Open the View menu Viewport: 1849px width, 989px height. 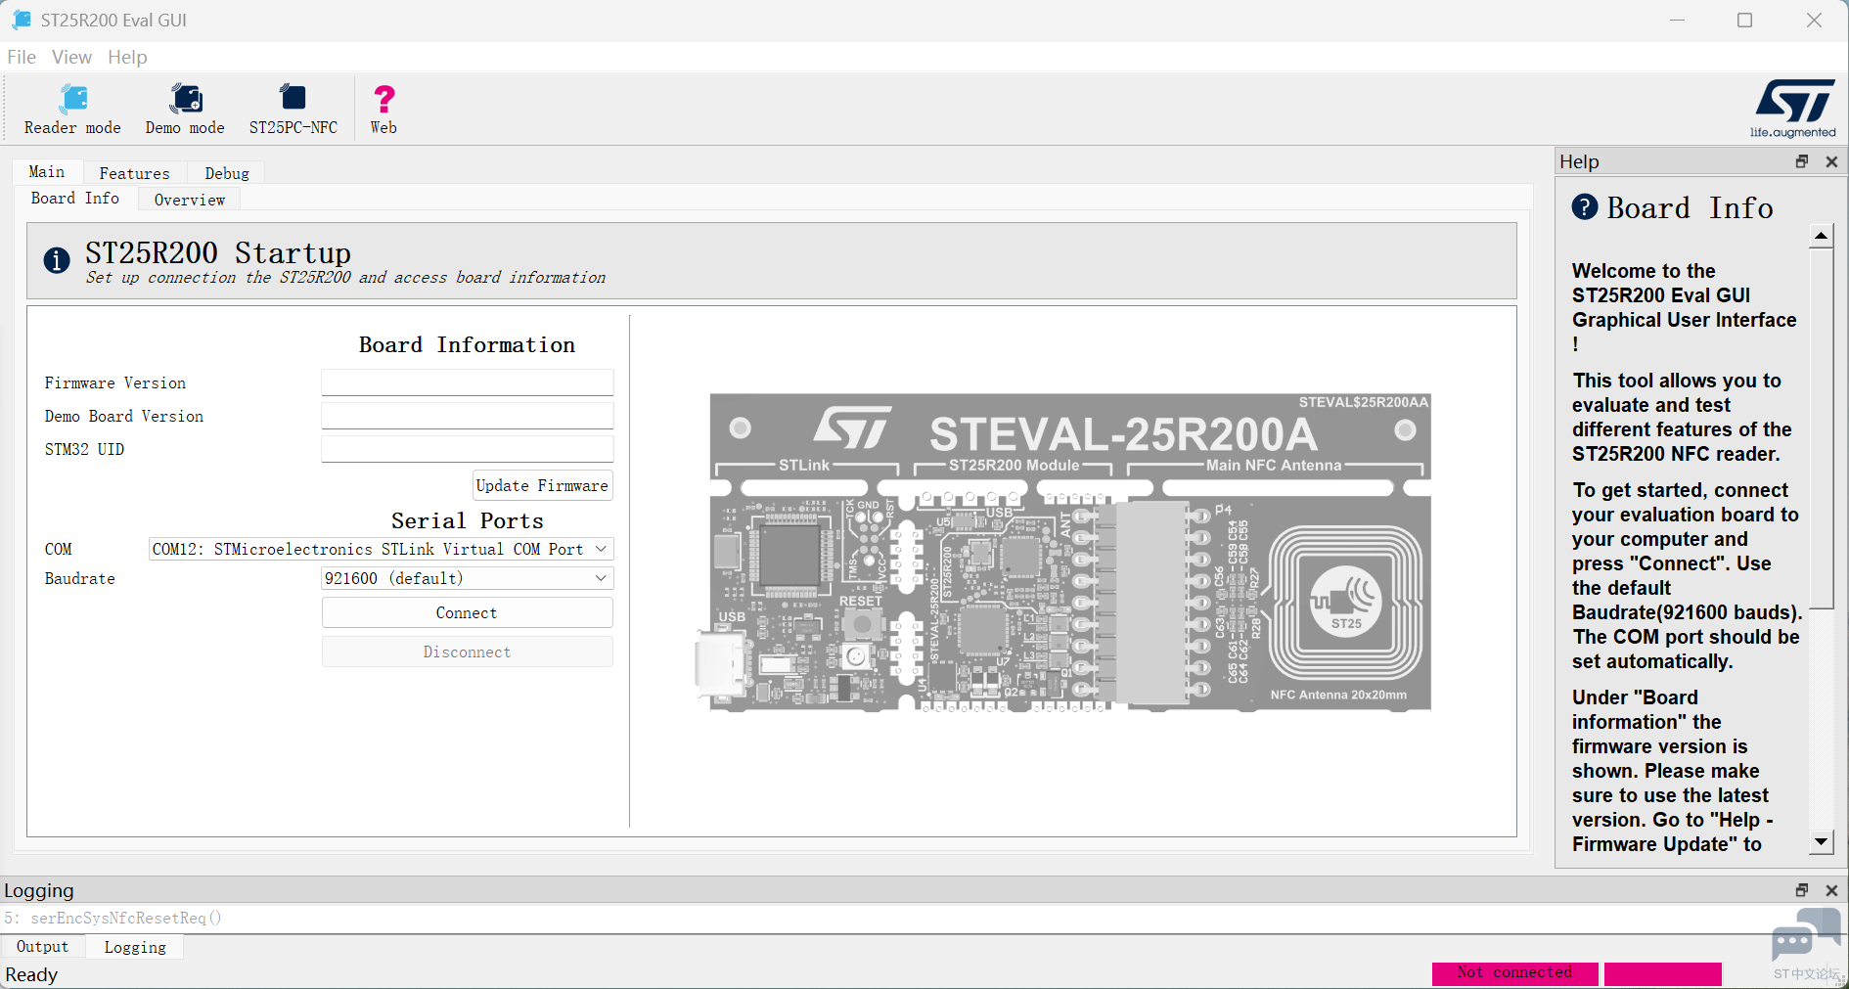click(71, 57)
